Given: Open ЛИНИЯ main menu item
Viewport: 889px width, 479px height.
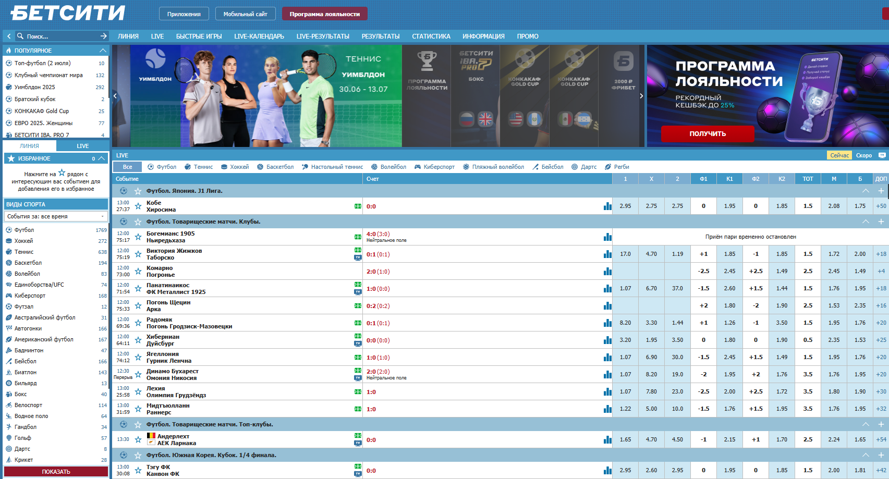Looking at the screenshot, I should 128,36.
